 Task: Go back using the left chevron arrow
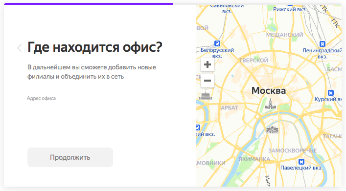coord(20,48)
